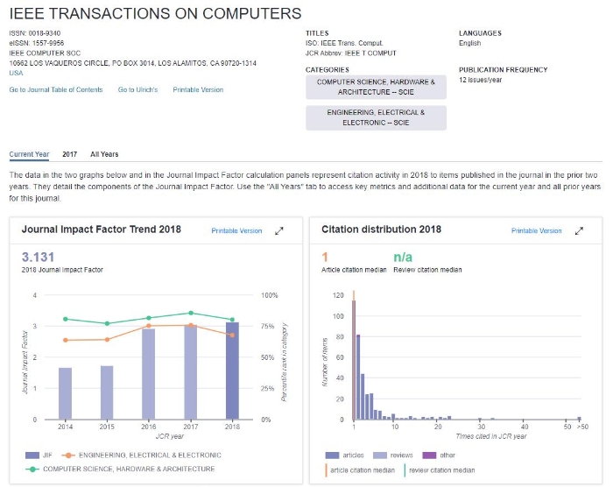Screen dimensions: 613x487
Task: Click Engineering, Electrical & Electronic category button
Action: [376, 117]
